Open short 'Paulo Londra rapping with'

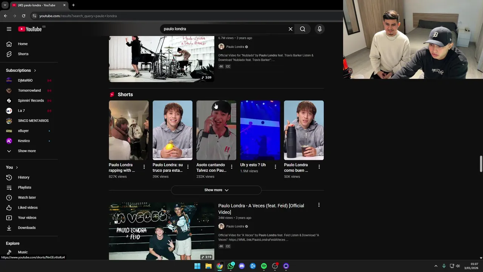(129, 130)
